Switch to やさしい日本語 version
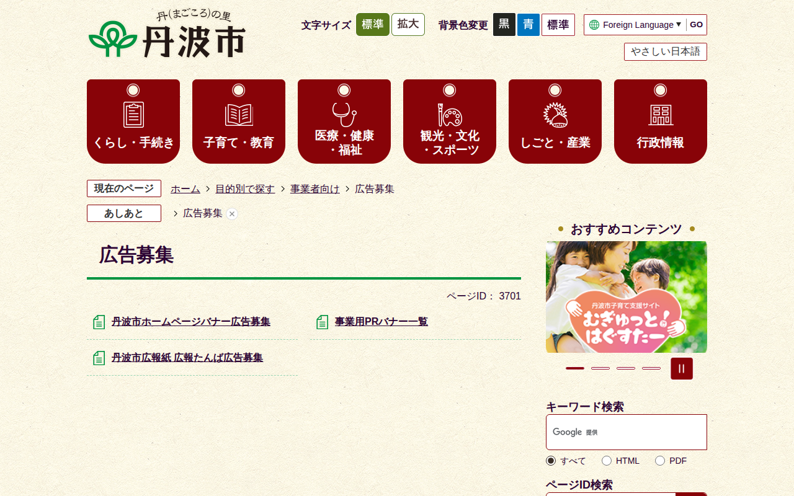 tap(666, 51)
